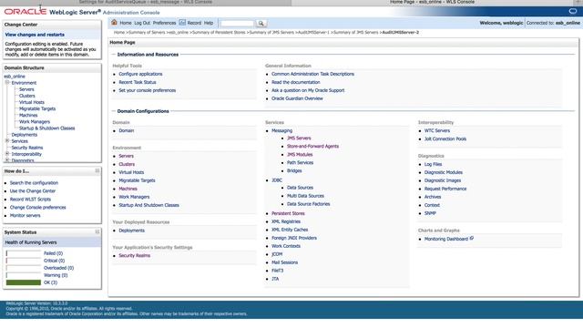Collapse the System Status panel icon
This screenshot has width=583, height=328.
[x=97, y=231]
